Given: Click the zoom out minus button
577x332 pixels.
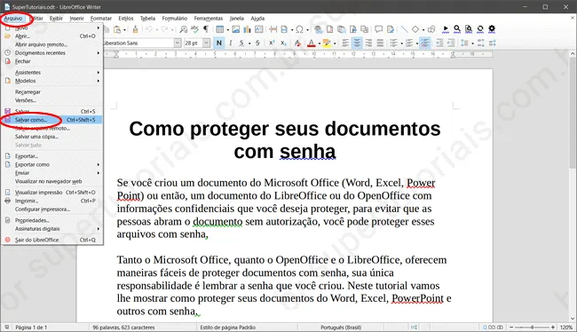Looking at the screenshot, I should pyautogui.click(x=511, y=328).
